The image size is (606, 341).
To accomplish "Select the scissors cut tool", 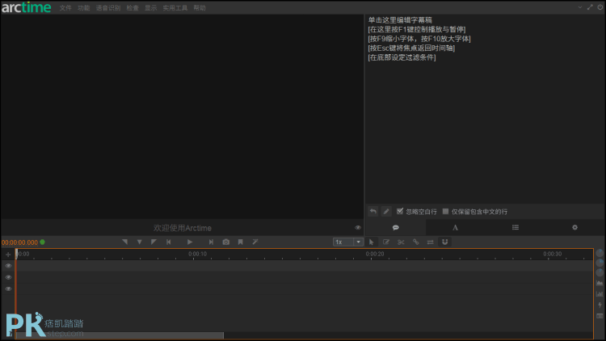I will 401,242.
